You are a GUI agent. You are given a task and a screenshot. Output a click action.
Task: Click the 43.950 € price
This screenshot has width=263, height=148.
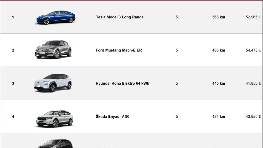click(x=253, y=116)
